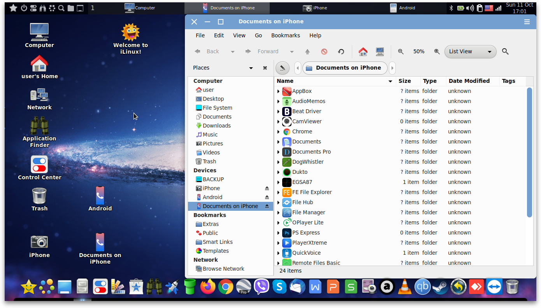541x308 pixels.
Task: Launch Firefox from the dock
Action: pos(208,287)
